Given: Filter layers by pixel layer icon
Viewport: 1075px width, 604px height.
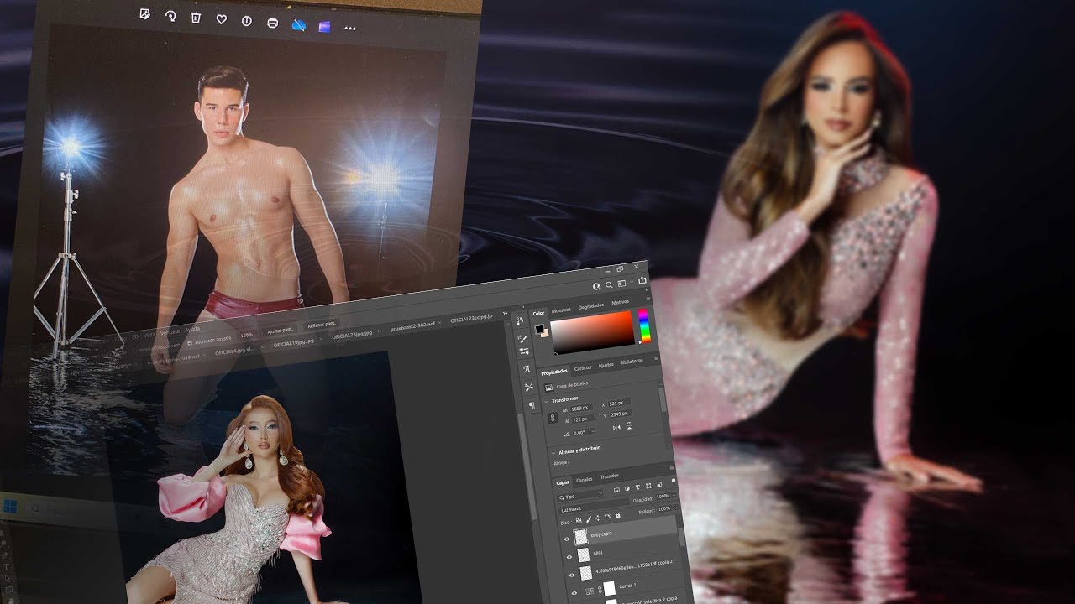Looking at the screenshot, I should 616,490.
